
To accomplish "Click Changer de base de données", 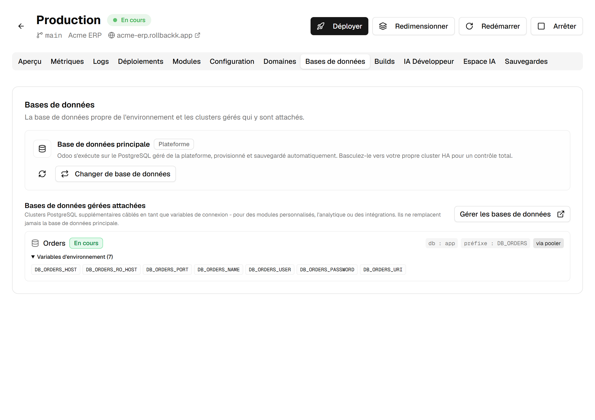I will [116, 174].
